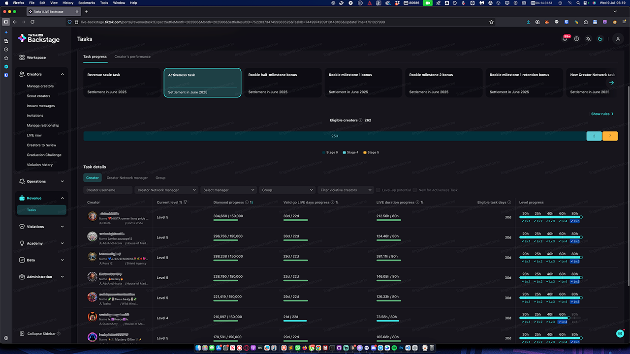Toggle dark mode moon icon
Screen dimensions: 630x354
pyautogui.click(x=600, y=39)
